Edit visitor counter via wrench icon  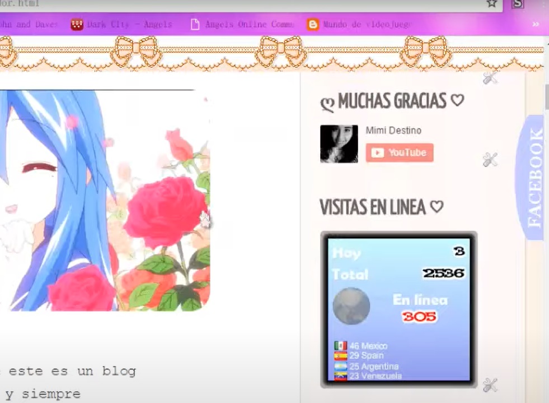490,385
